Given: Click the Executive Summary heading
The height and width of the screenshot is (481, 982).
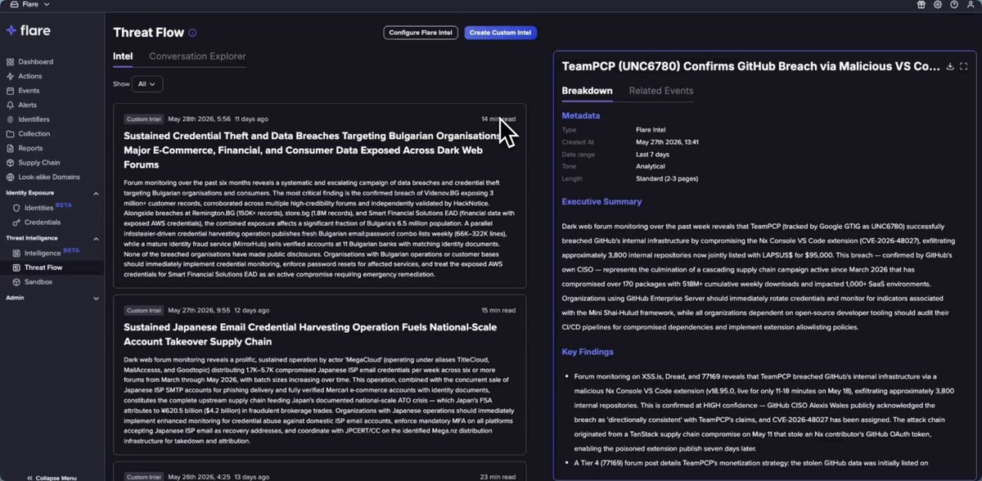Looking at the screenshot, I should pyautogui.click(x=601, y=201).
